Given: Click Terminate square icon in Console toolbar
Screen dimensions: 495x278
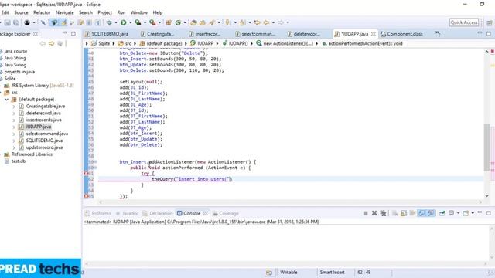Looking at the screenshot, I should (366, 213).
